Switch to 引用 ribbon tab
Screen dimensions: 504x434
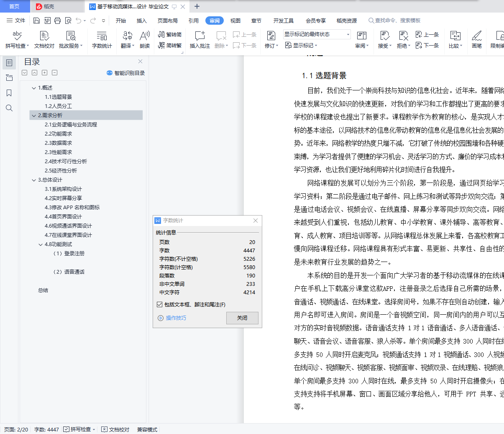[x=194, y=21]
